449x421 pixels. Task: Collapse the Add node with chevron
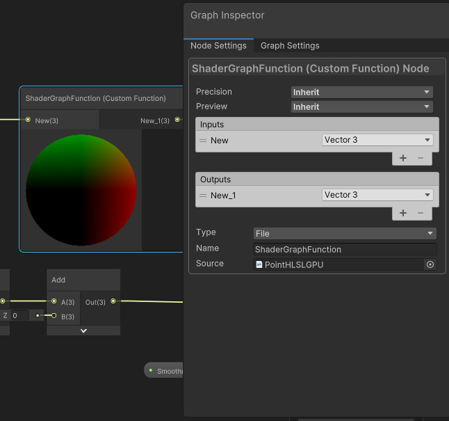[x=83, y=331]
